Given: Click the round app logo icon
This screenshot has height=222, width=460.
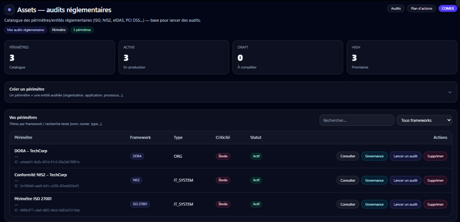Looking at the screenshot, I should click(9, 10).
